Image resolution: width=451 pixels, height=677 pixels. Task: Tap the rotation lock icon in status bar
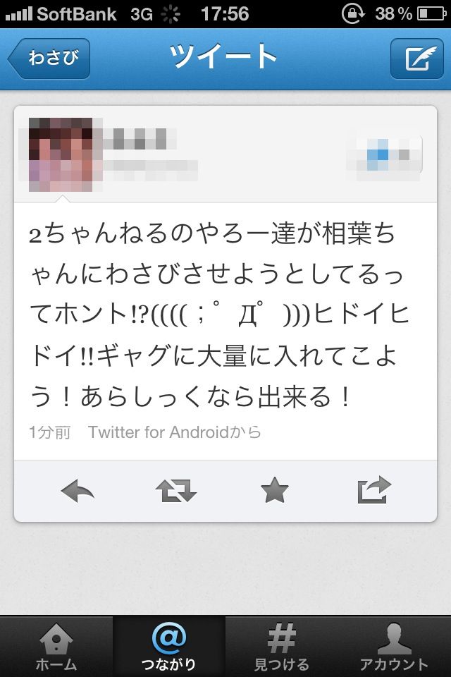pyautogui.click(x=353, y=13)
